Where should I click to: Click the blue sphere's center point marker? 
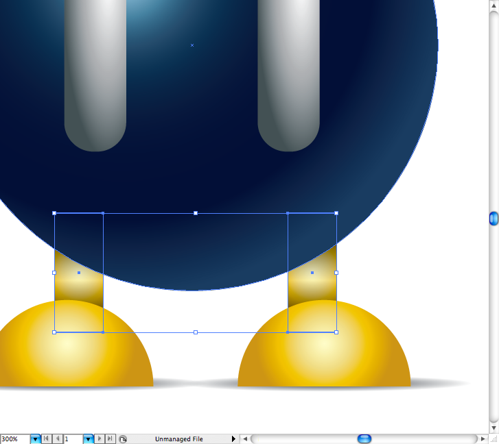pyautogui.click(x=192, y=45)
